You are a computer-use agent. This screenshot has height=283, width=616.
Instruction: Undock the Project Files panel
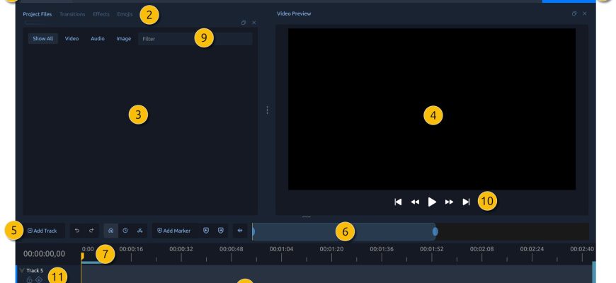click(243, 23)
